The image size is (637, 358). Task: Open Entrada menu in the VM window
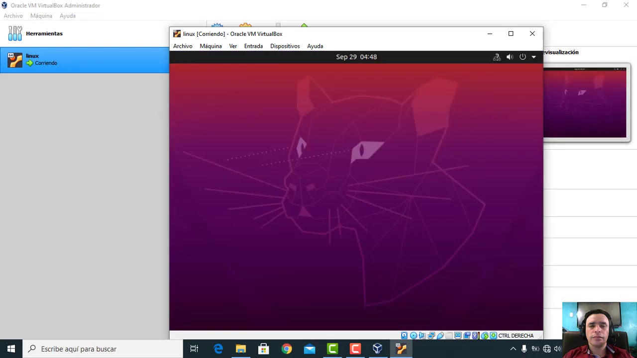coord(253,46)
